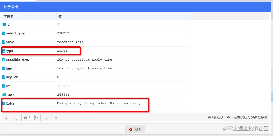
Task: Click the 共1条记录 status message
Action: click(238, 117)
